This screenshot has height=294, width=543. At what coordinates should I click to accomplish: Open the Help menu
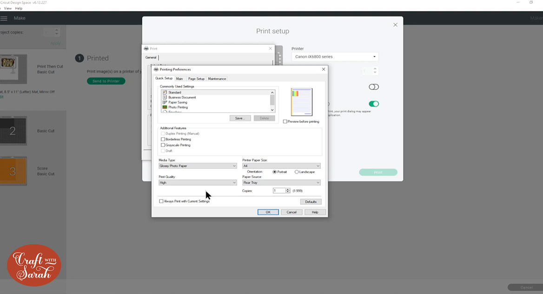[19, 8]
